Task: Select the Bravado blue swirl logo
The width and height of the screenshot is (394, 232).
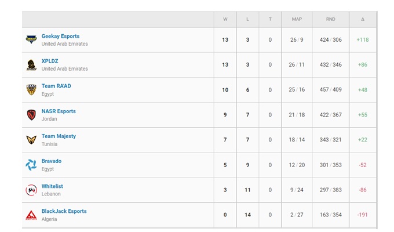Action: 31,165
